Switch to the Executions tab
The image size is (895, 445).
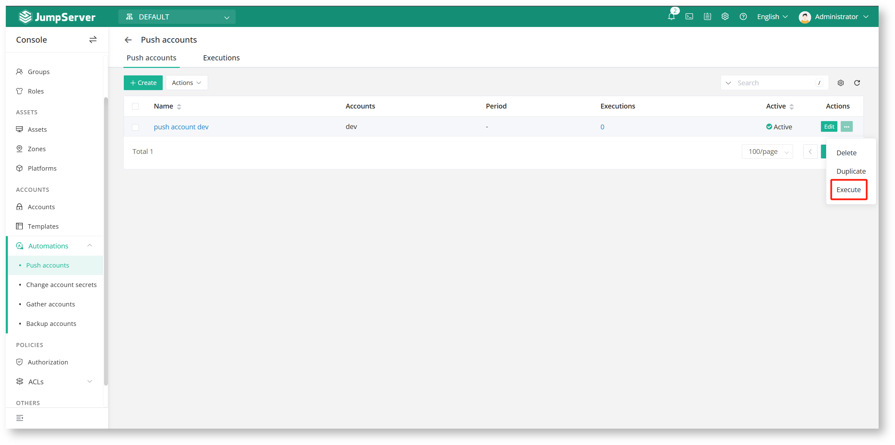221,58
